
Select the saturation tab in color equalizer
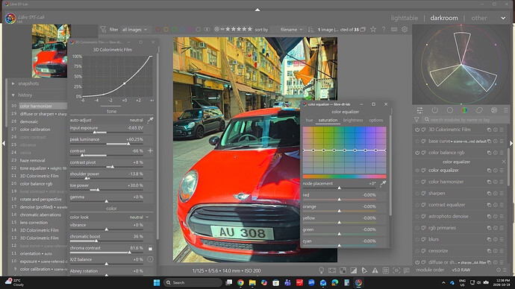(x=328, y=120)
